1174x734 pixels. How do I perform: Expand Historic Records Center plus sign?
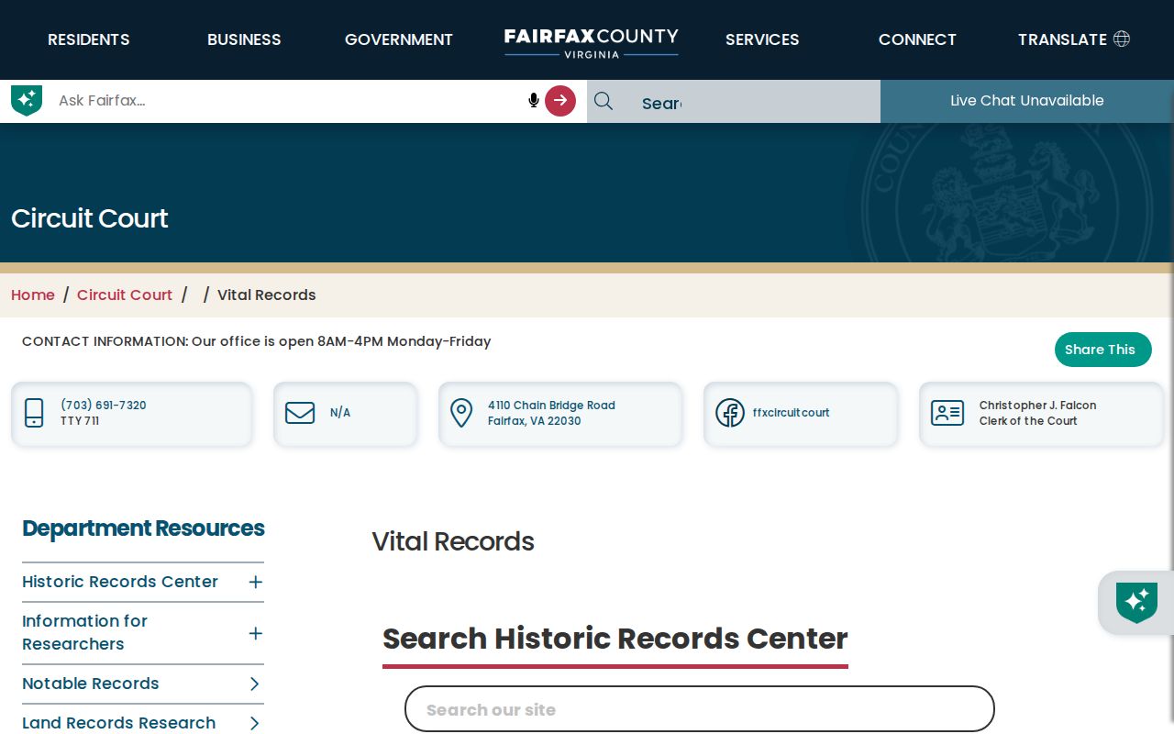point(256,582)
